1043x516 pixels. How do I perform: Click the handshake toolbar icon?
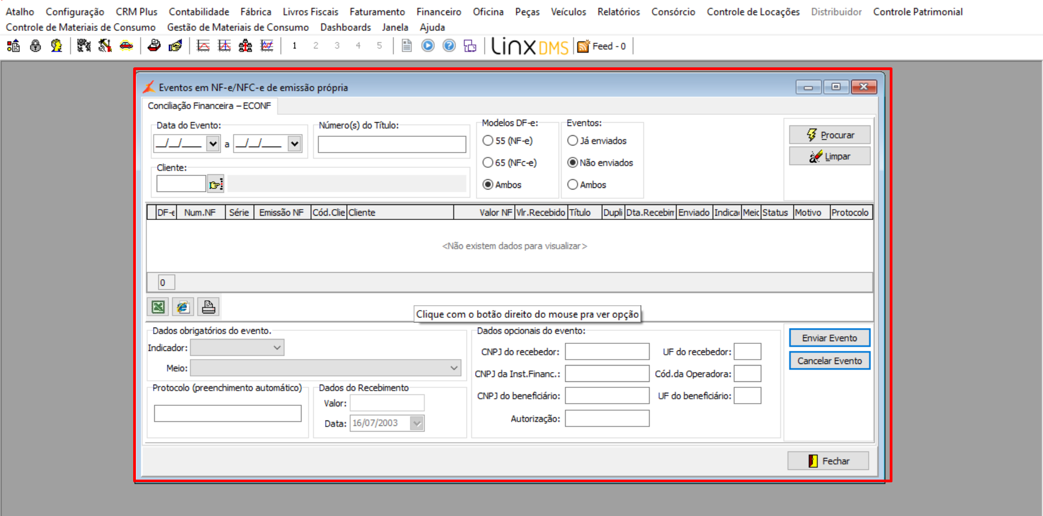175,46
